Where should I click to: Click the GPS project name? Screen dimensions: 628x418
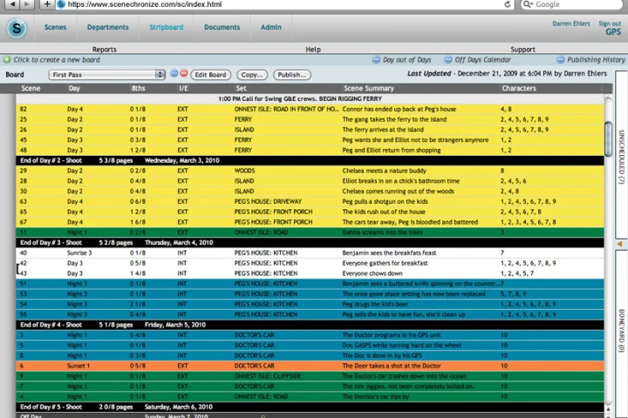coord(613,32)
